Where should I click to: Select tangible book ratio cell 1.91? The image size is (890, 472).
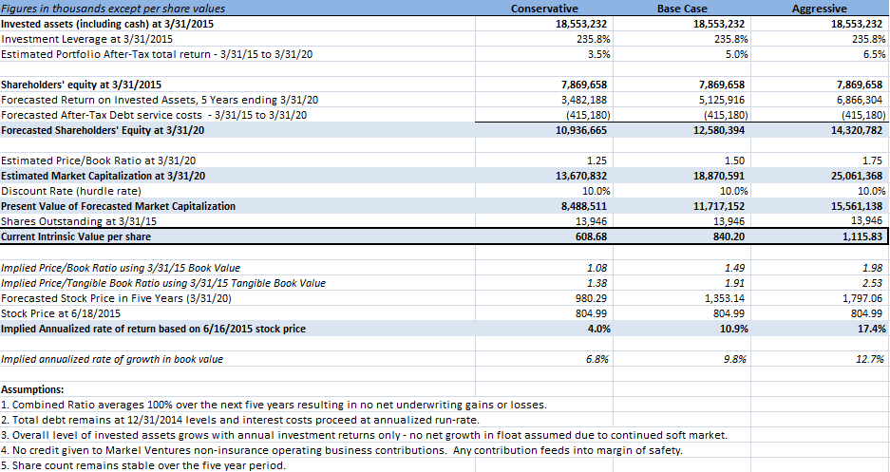coord(735,283)
